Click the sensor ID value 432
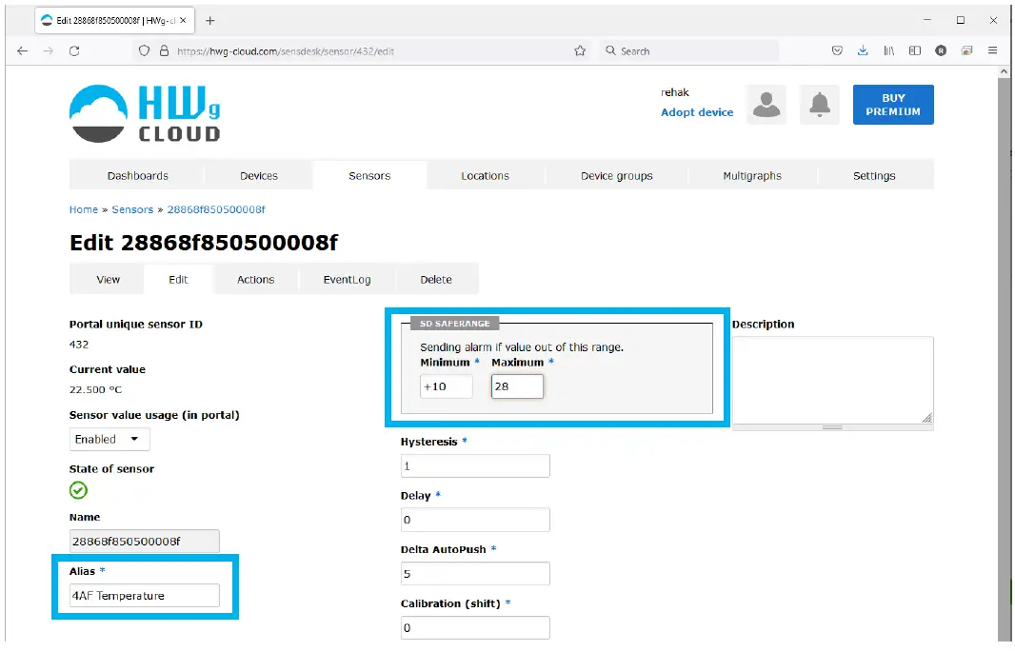This screenshot has width=1015, height=652. (79, 345)
